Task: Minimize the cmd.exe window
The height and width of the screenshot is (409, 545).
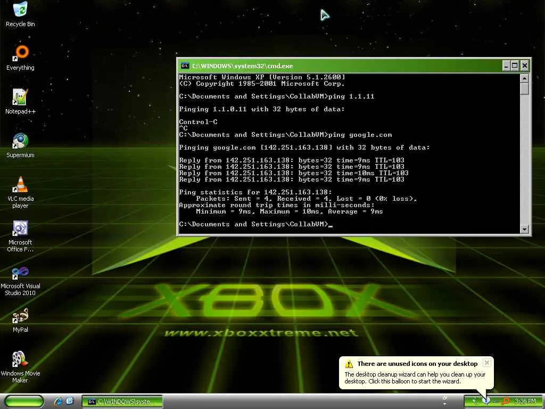Action: click(x=506, y=66)
